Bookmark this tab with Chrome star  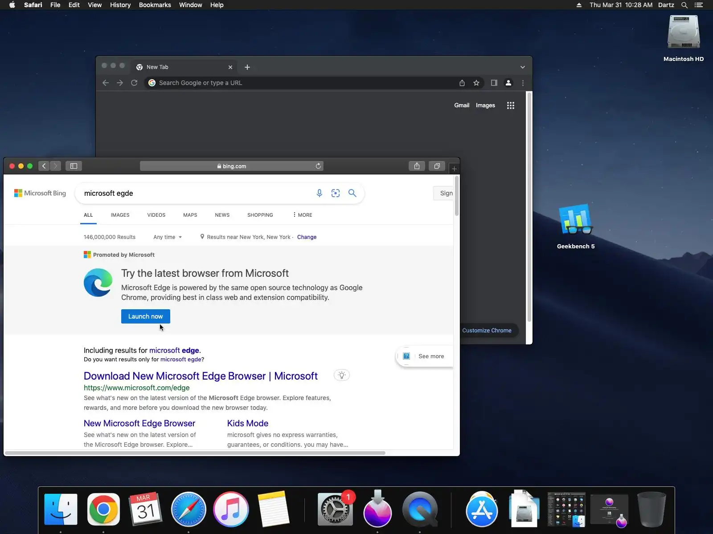pos(476,83)
